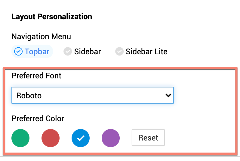Click the white checkmark on blue swatch
240x161 pixels.
[x=81, y=138]
